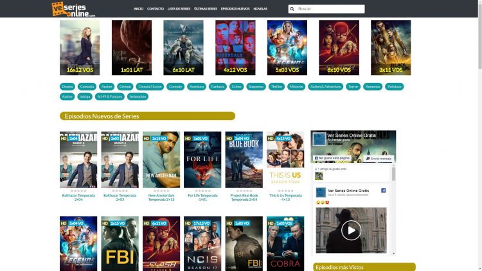Click the Facebook widget scrollbar thumb
Image resolution: width=482 pixels, height=271 pixels.
click(x=393, y=173)
